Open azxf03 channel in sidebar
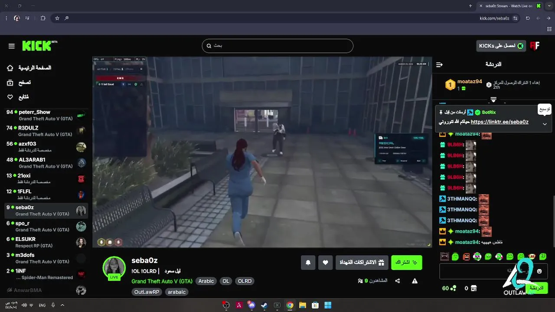The width and height of the screenshot is (555, 312). click(x=46, y=147)
